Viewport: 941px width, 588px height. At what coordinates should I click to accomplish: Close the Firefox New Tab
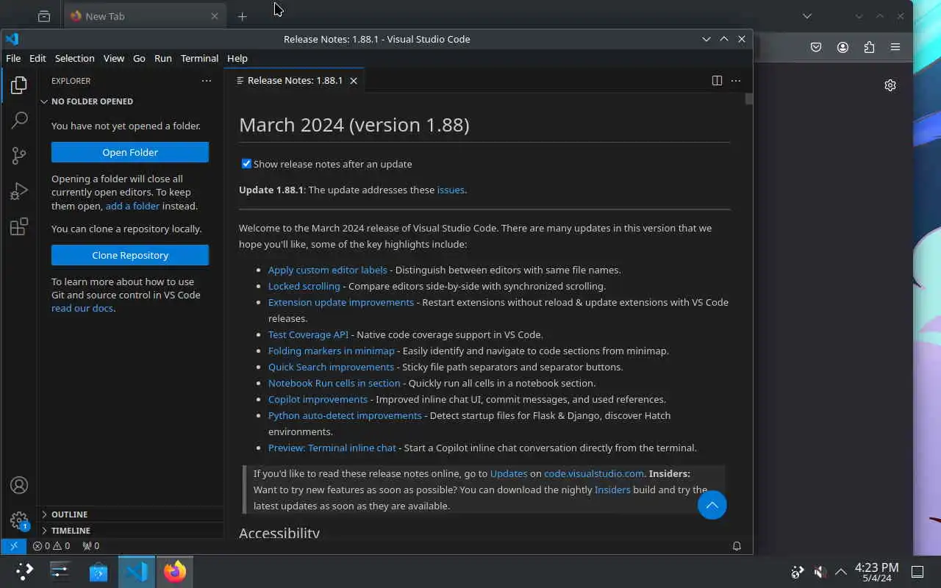pyautogui.click(x=215, y=16)
